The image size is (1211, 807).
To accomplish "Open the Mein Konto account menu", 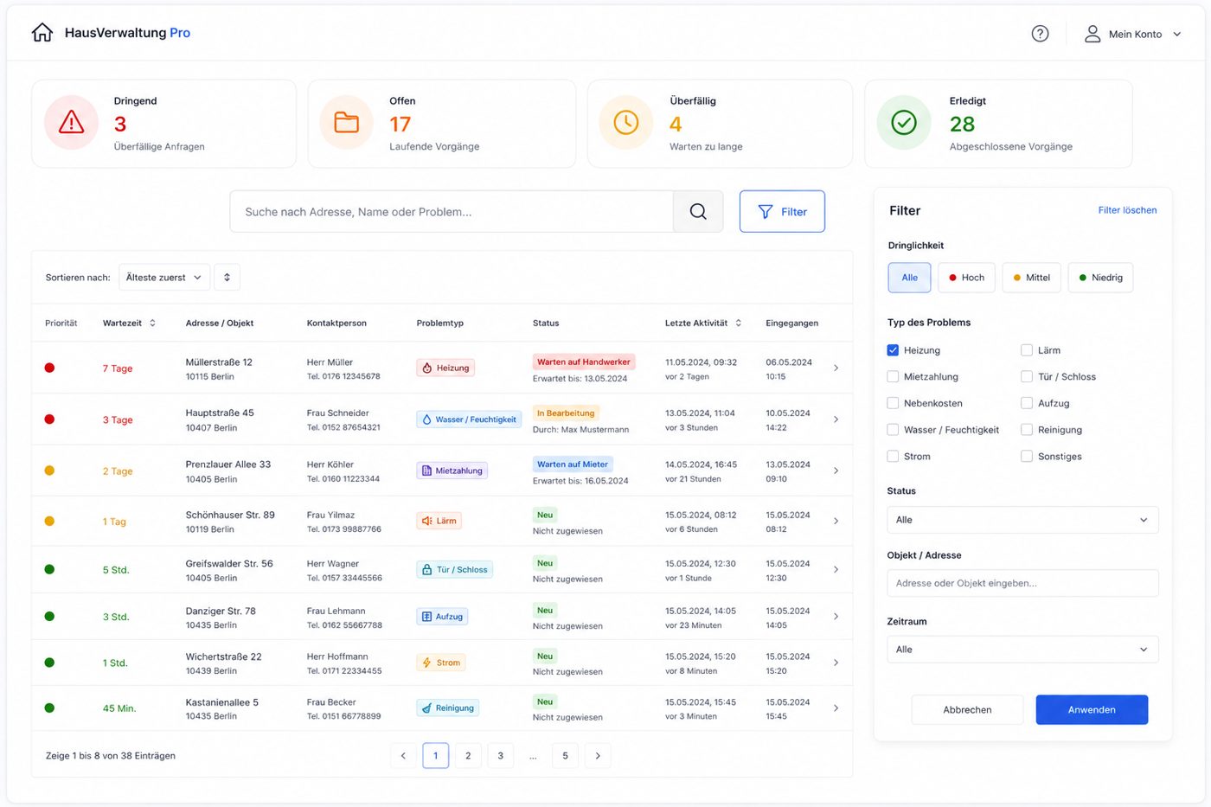I will click(1133, 34).
